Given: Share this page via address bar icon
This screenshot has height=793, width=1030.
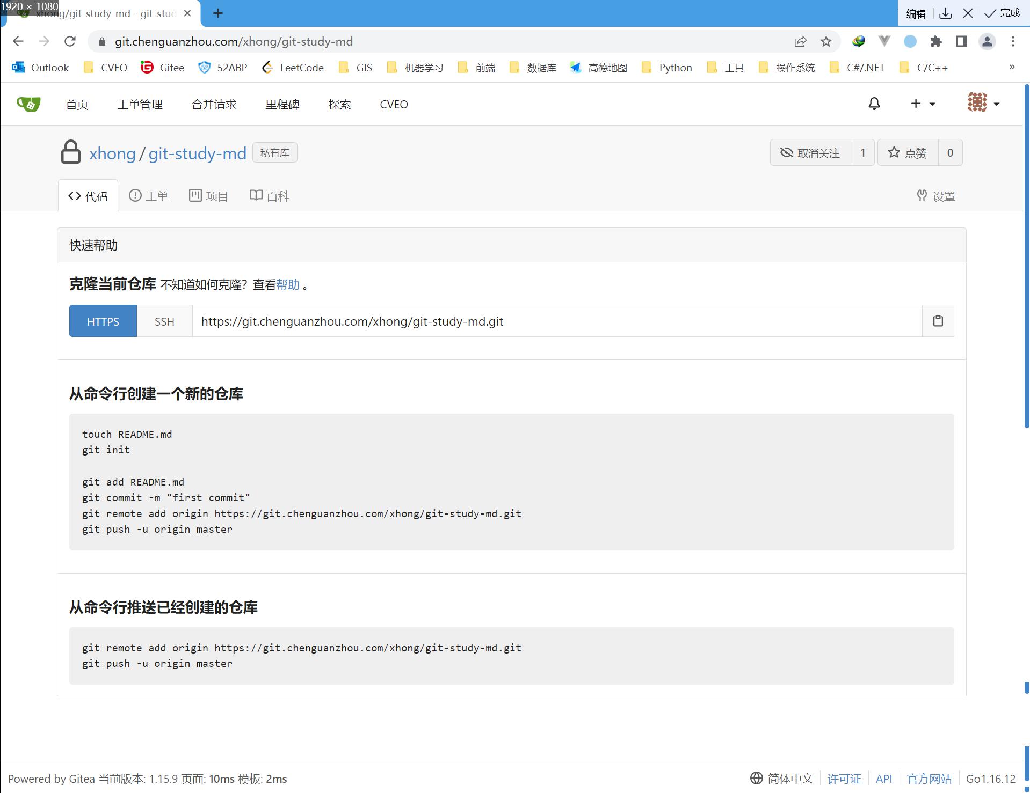Looking at the screenshot, I should click(x=800, y=42).
